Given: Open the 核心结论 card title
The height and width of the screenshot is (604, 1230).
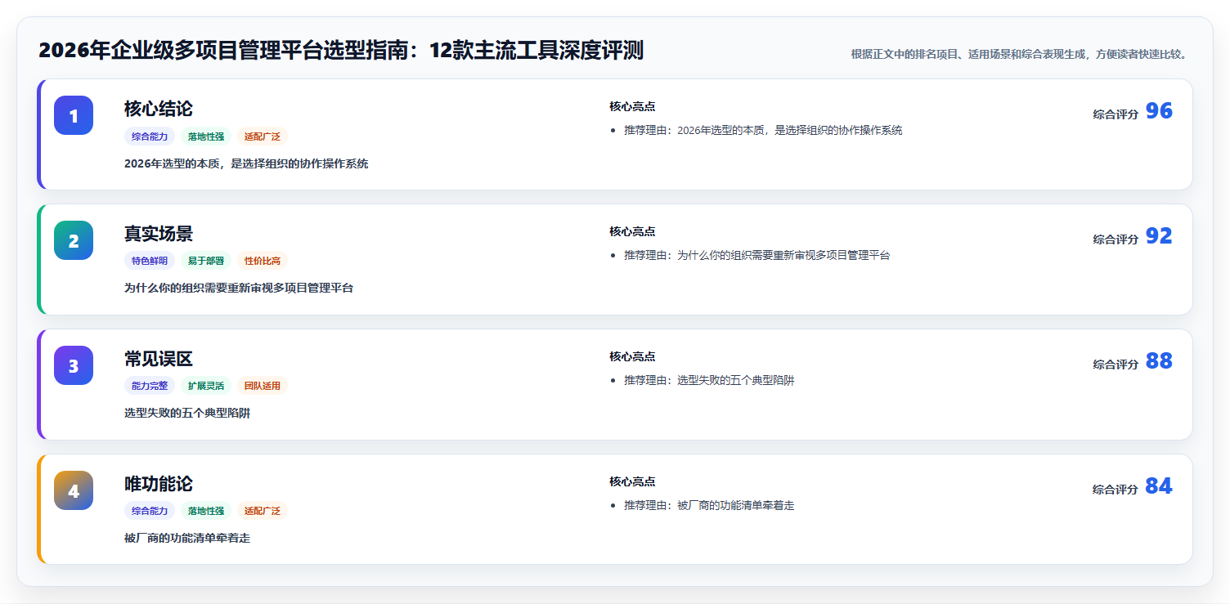Looking at the screenshot, I should click(x=159, y=109).
